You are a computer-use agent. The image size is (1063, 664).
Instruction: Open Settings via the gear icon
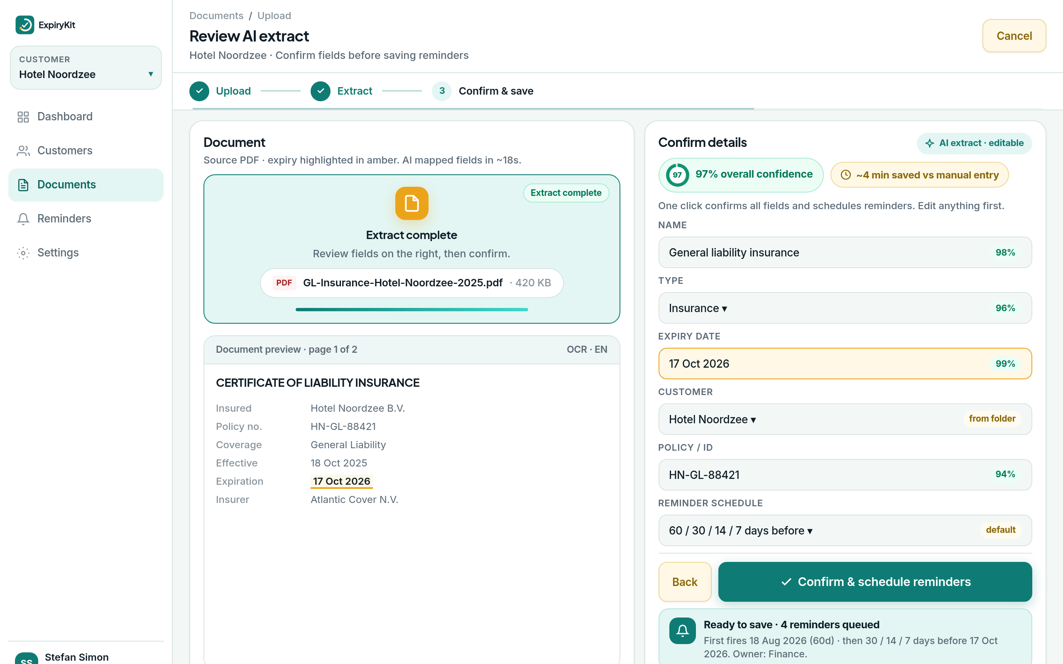tap(23, 253)
